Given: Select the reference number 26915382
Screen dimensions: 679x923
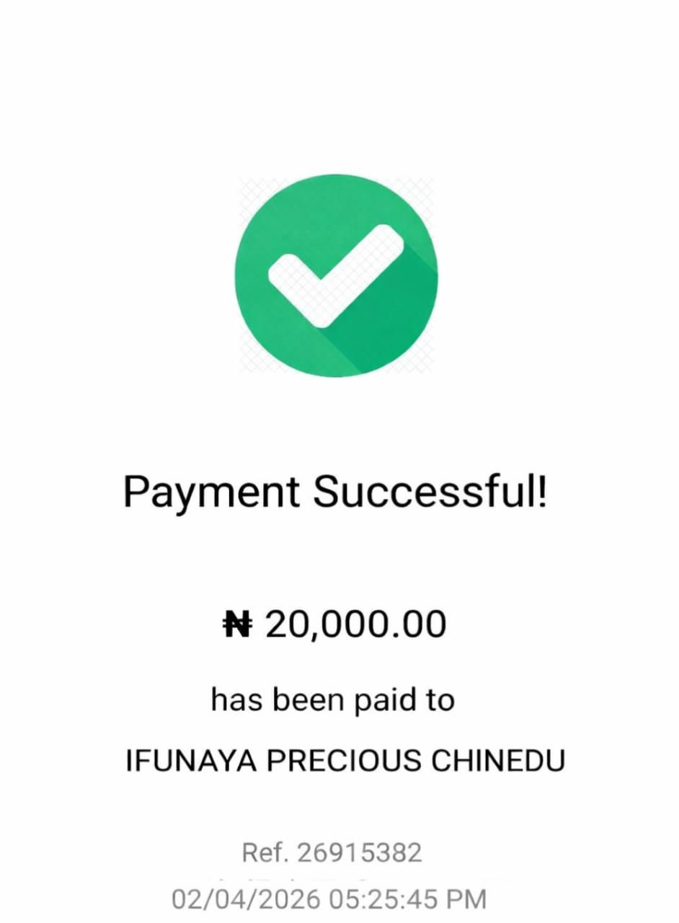Looking at the screenshot, I should pyautogui.click(x=359, y=854).
